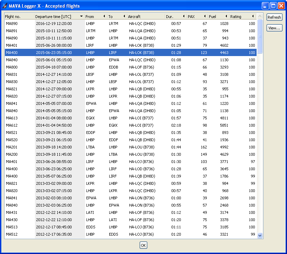Select flight MA200 to LTBA

130,154
